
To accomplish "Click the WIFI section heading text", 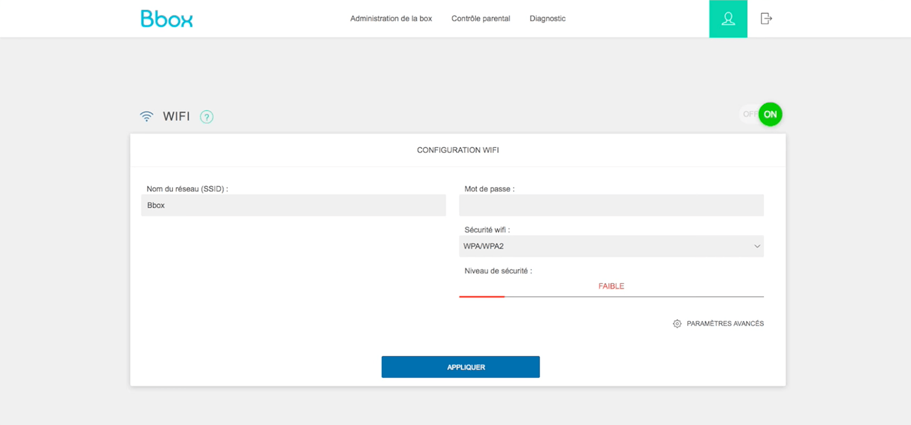I will point(176,117).
